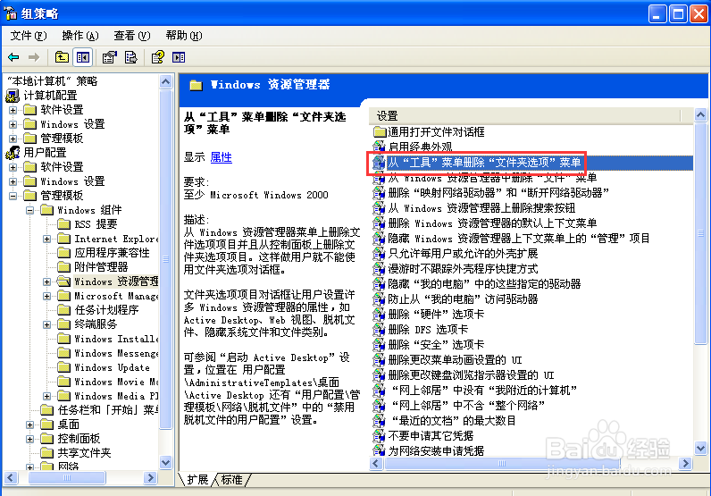Select Windows Movie Maker in the tree

coord(116,382)
